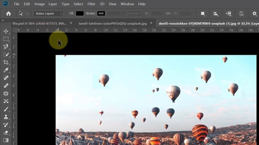This screenshot has height=145, width=259.
Task: Switch to taneli-lahtinen unsplash.jpg tab
Action: tap(113, 23)
